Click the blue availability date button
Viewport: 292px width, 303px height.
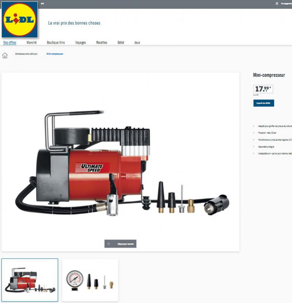point(264,103)
